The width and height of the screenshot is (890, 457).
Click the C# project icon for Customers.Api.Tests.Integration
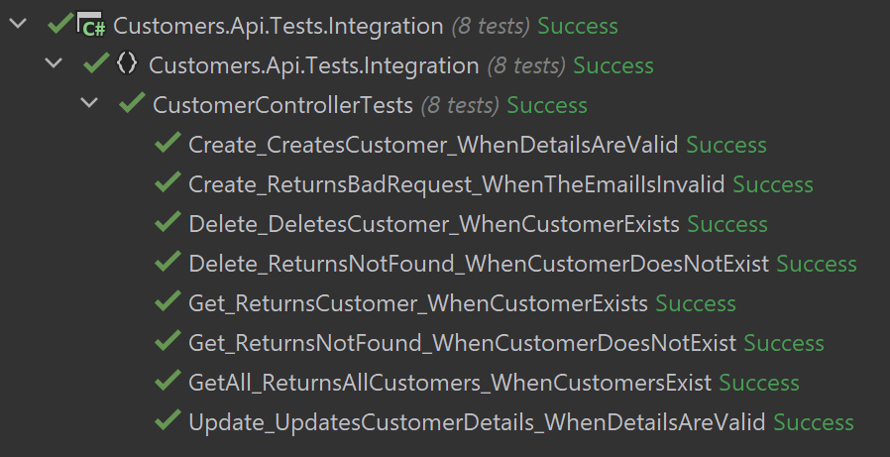pyautogui.click(x=93, y=26)
